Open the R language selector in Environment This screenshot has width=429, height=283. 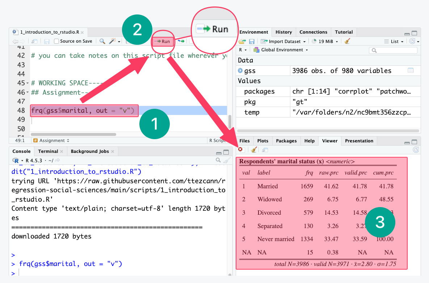click(243, 50)
